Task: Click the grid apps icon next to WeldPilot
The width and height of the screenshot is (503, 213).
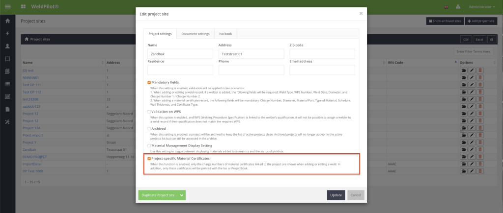Action: tap(24, 7)
